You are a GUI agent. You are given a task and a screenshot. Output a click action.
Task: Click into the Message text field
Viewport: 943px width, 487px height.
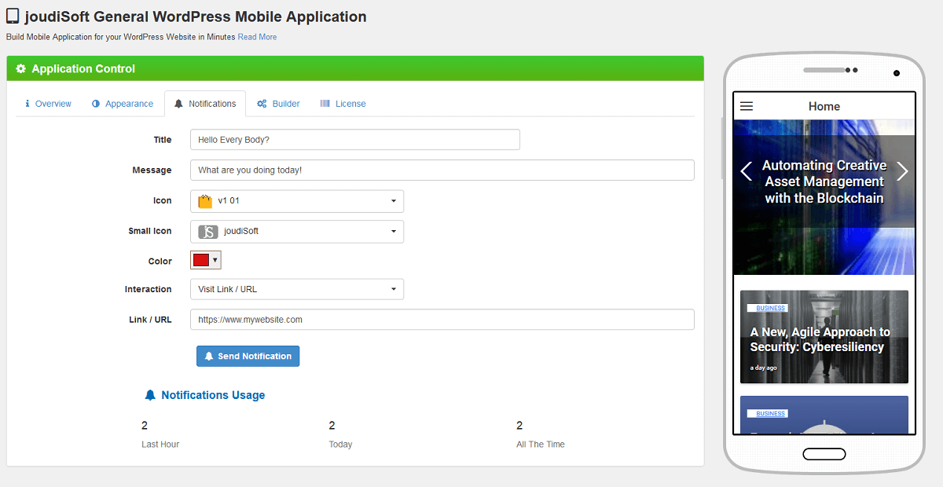click(x=442, y=170)
